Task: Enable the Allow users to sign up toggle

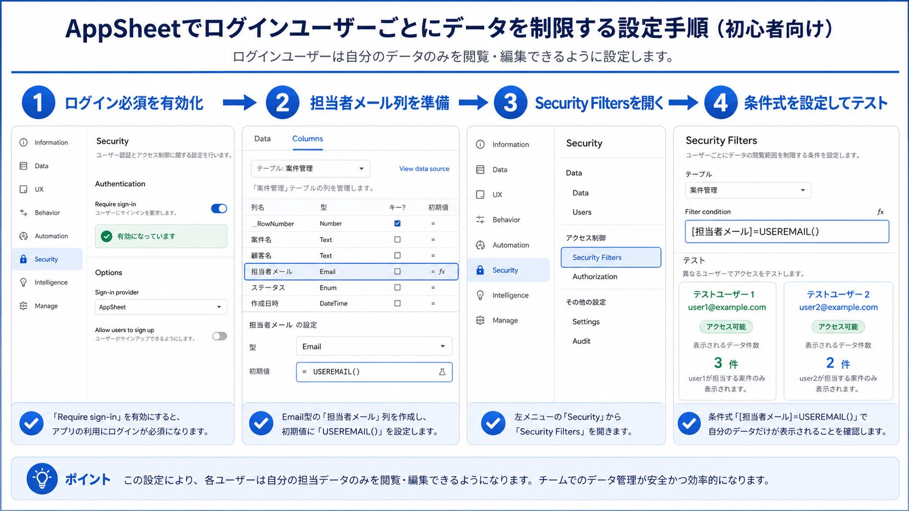Action: tap(220, 336)
